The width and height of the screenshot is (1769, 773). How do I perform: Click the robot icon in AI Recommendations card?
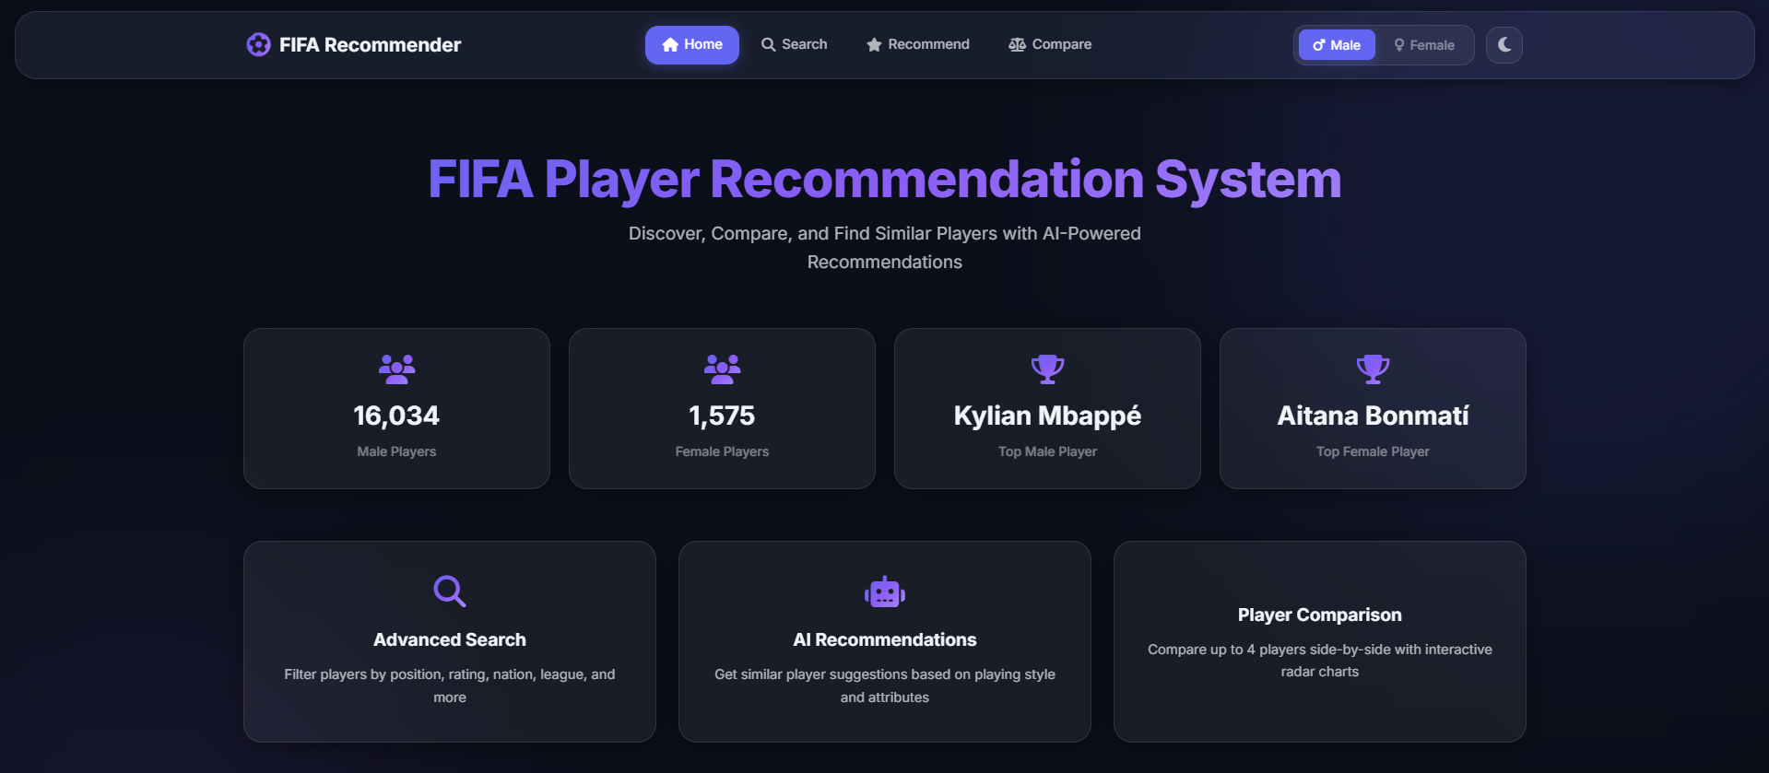click(885, 592)
